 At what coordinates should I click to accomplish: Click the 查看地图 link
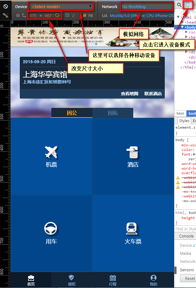(x=130, y=94)
